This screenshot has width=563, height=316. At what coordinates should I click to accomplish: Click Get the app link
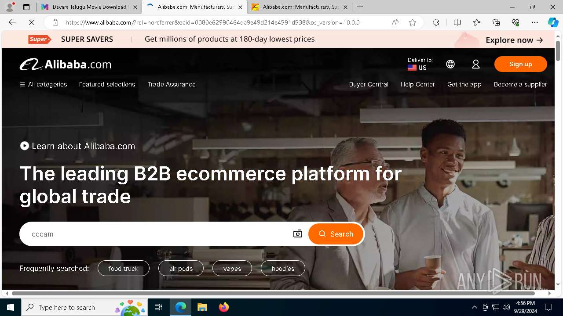[x=464, y=84]
